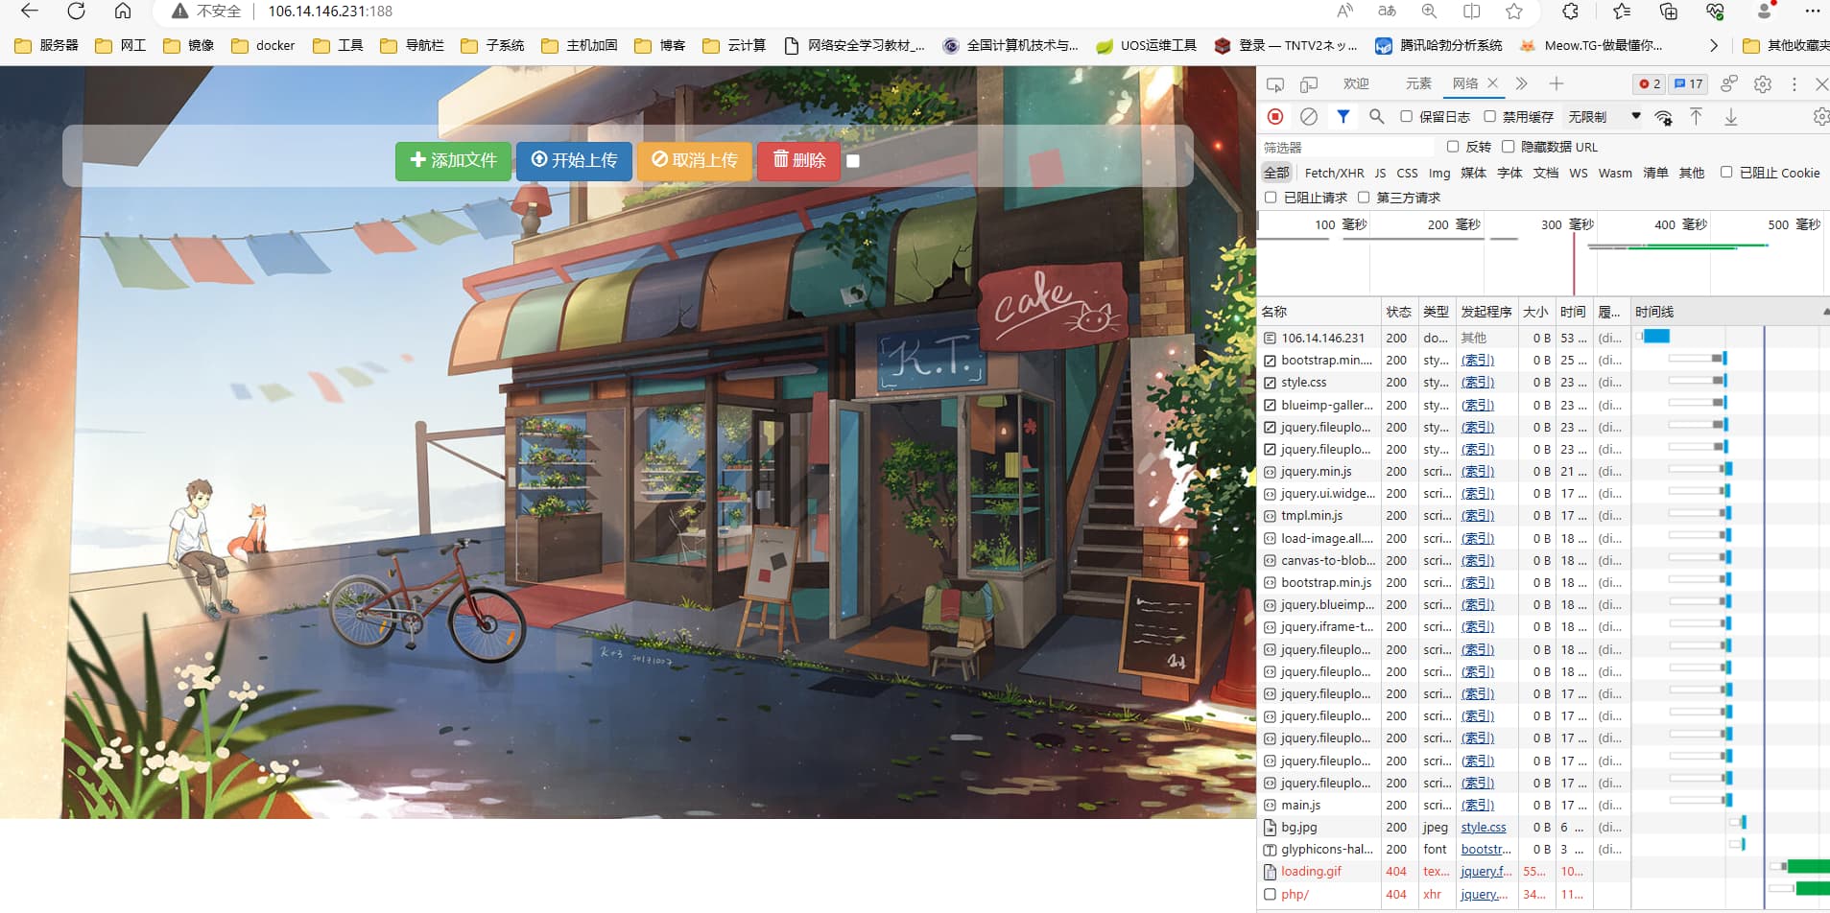Open DevTools customize three-dot menu
The height and width of the screenshot is (913, 1830).
point(1794,84)
